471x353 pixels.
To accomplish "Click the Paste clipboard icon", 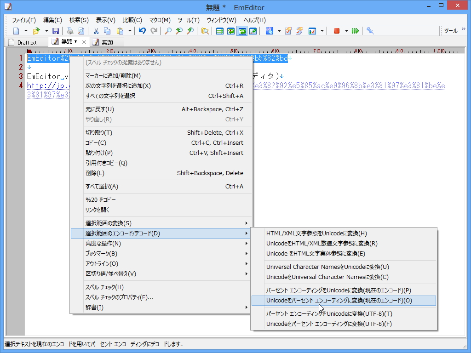I will tap(120, 31).
